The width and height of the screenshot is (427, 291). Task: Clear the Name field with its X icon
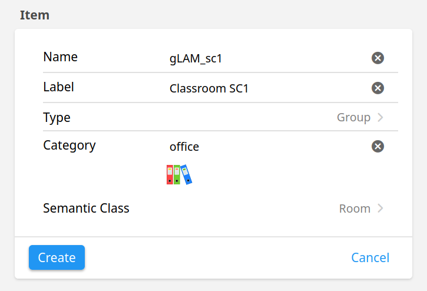coord(378,58)
